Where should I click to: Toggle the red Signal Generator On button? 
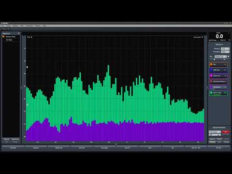click(226, 132)
